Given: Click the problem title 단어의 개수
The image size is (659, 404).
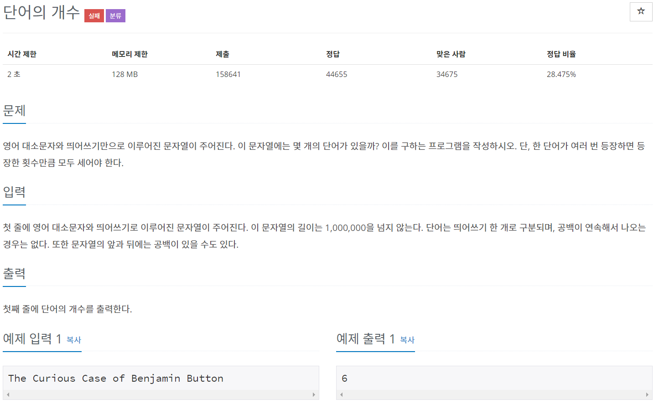Looking at the screenshot, I should [x=42, y=12].
